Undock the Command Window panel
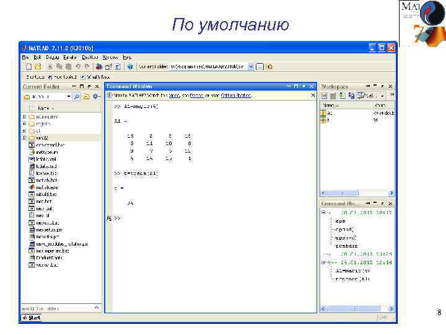This screenshot has width=446, height=335. coord(304,86)
